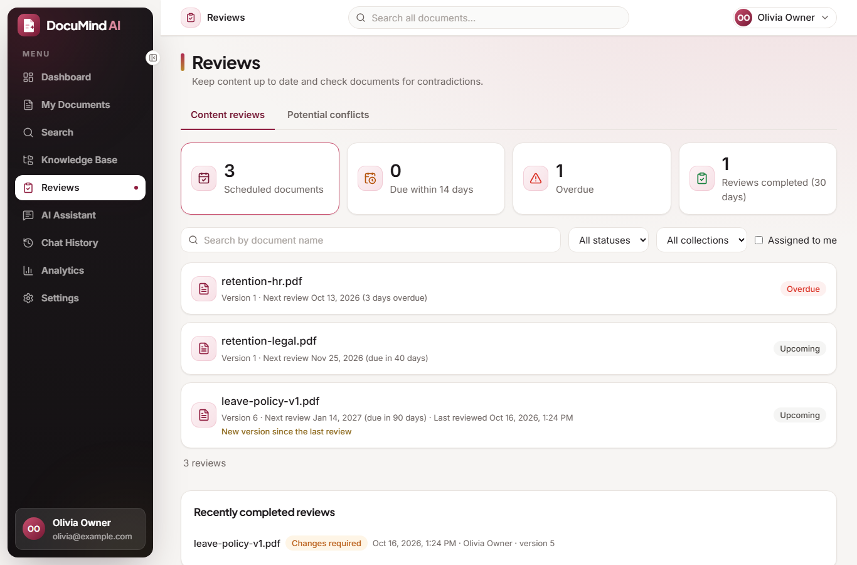The height and width of the screenshot is (565, 857).
Task: Click the Reviews clipboard icon in sidebar
Action: click(x=28, y=188)
